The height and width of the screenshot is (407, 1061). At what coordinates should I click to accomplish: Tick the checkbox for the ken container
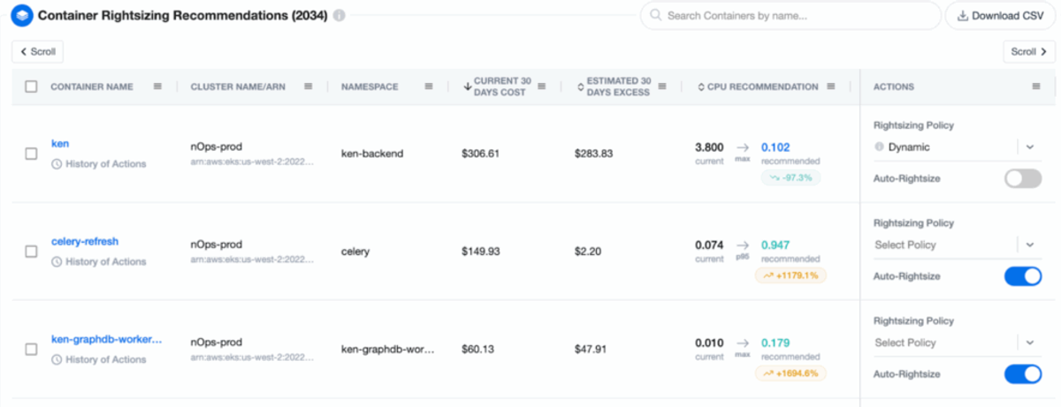[31, 154]
